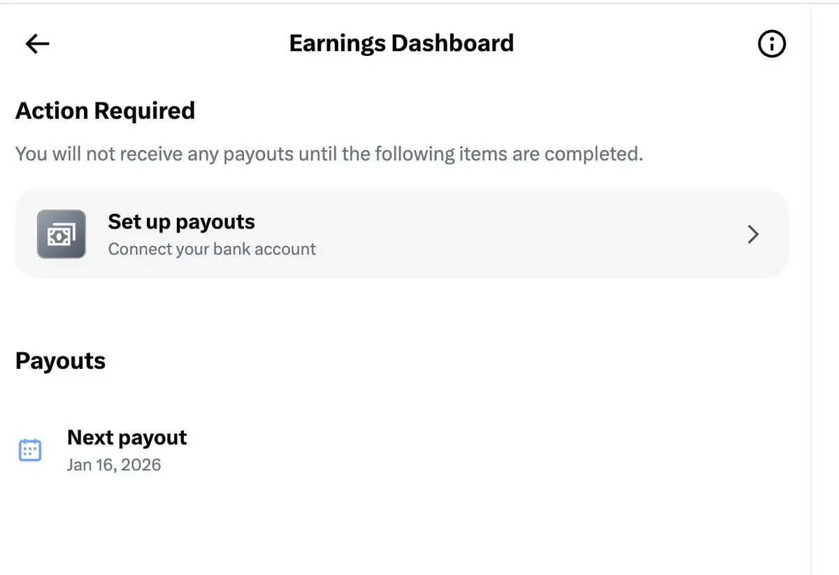Click the blue calendar icon

point(30,450)
